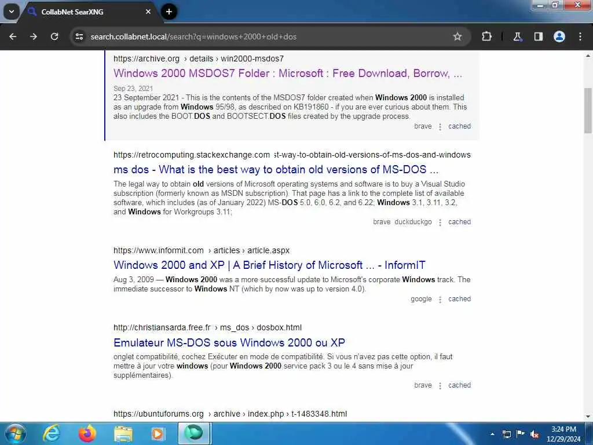Expand the tab search dropdown arrow
Viewport: 593px width, 445px height.
click(12, 12)
